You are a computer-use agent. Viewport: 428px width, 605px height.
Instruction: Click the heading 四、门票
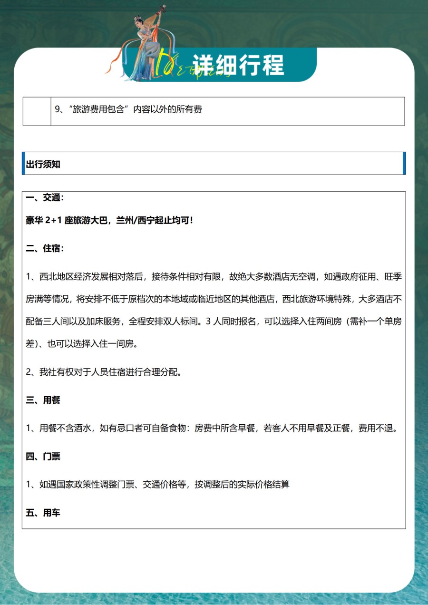43,457
